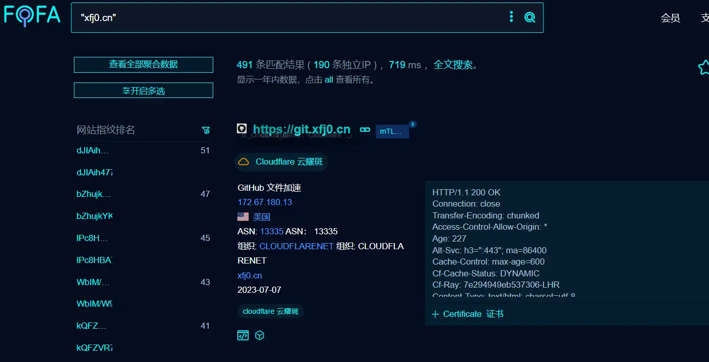The width and height of the screenshot is (709, 362).
Task: Click the US flag icon
Action: click(243, 217)
